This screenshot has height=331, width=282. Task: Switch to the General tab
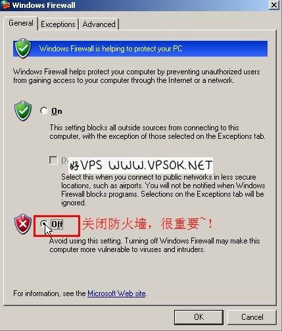click(x=21, y=23)
